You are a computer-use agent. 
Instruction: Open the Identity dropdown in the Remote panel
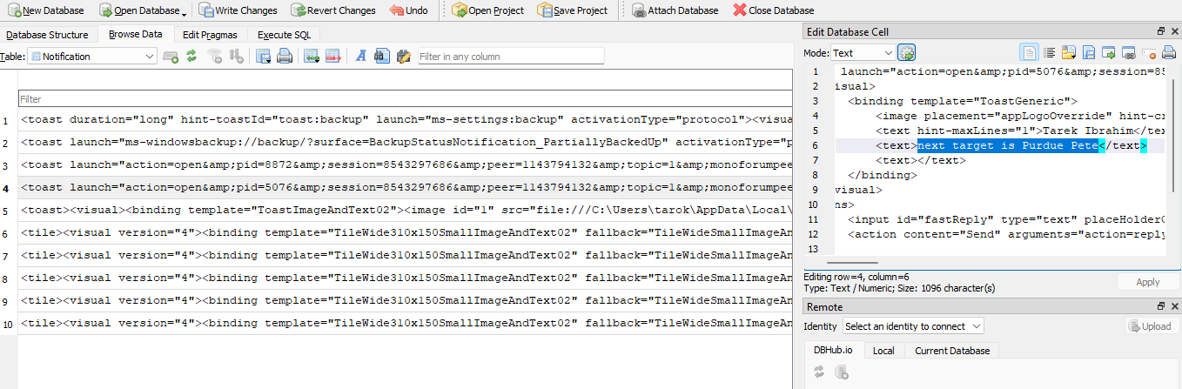913,326
